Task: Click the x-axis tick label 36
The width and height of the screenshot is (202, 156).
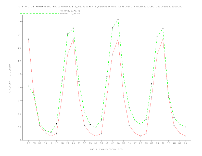Action: [x=96, y=143]
